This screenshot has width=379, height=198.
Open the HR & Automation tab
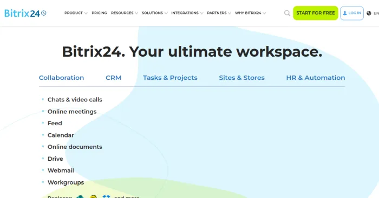(316, 78)
